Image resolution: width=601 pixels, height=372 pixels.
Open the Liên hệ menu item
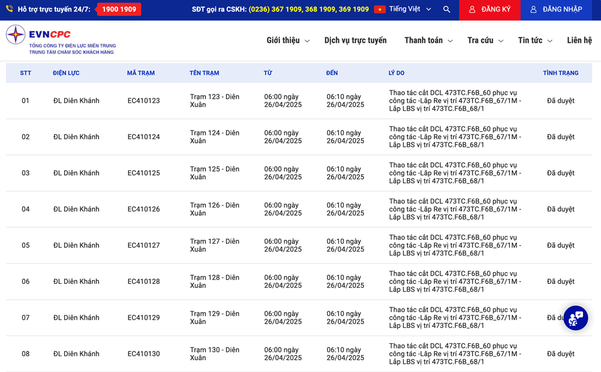click(x=579, y=41)
